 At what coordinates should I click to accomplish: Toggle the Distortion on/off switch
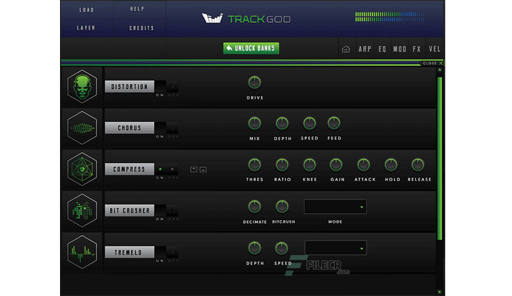(167, 86)
